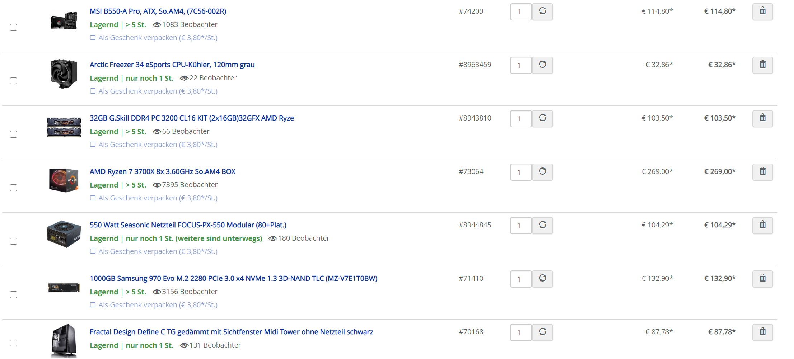
Task: Tick the checkbox beside AMD Ryzen 7 3700X
Action: [x=14, y=188]
